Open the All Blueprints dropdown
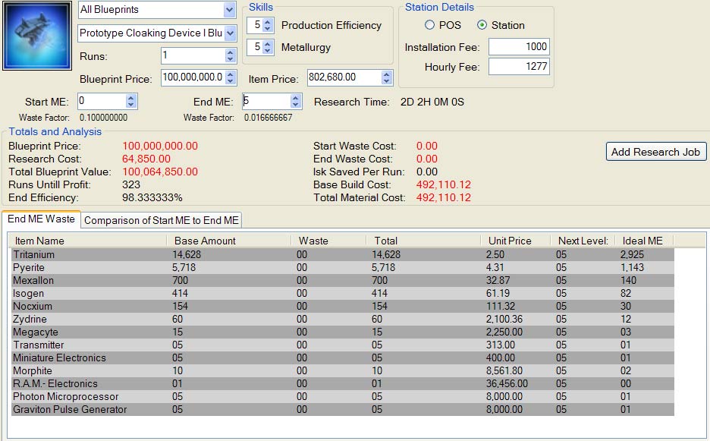The image size is (710, 441). [230, 10]
